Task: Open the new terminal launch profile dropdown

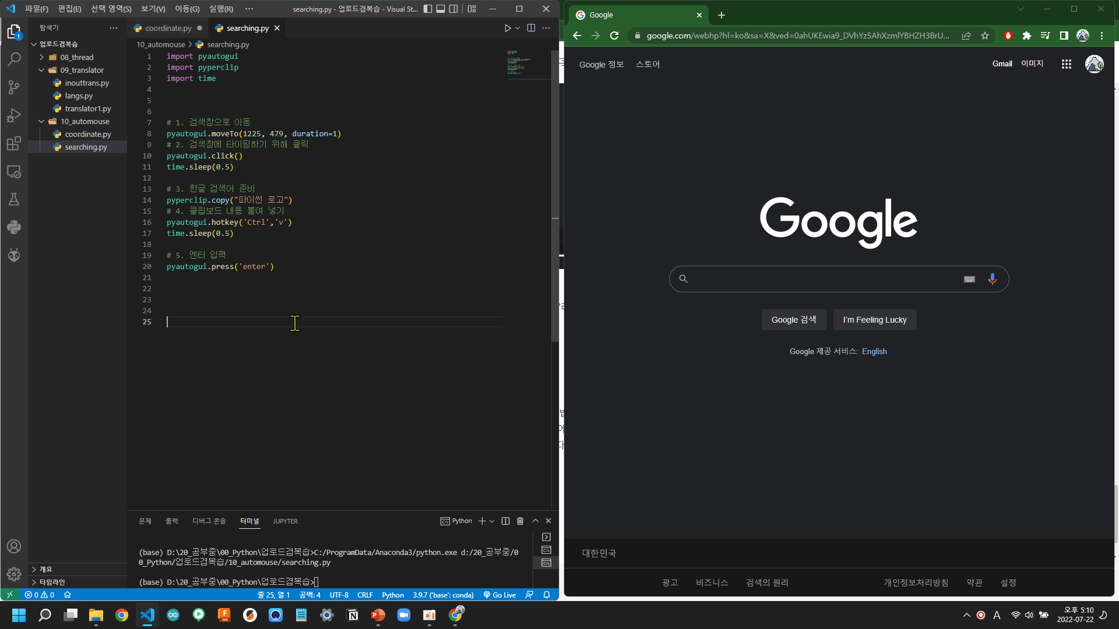Action: (492, 521)
